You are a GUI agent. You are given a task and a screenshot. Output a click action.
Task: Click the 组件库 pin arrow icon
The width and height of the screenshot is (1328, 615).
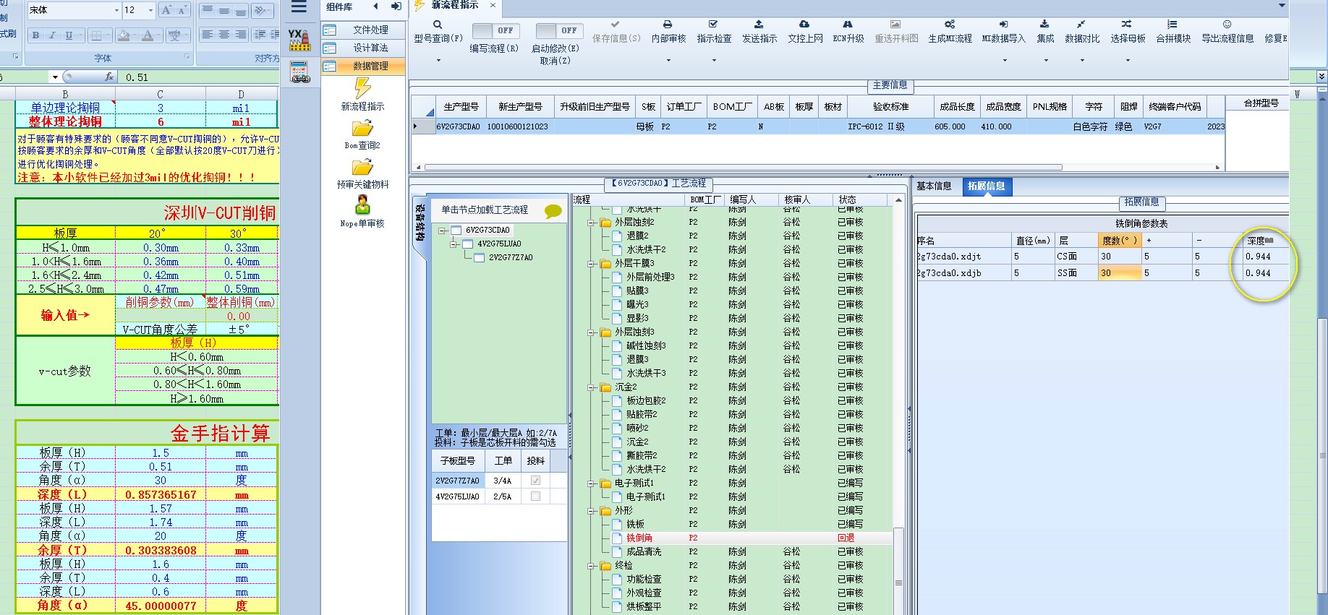396,7
